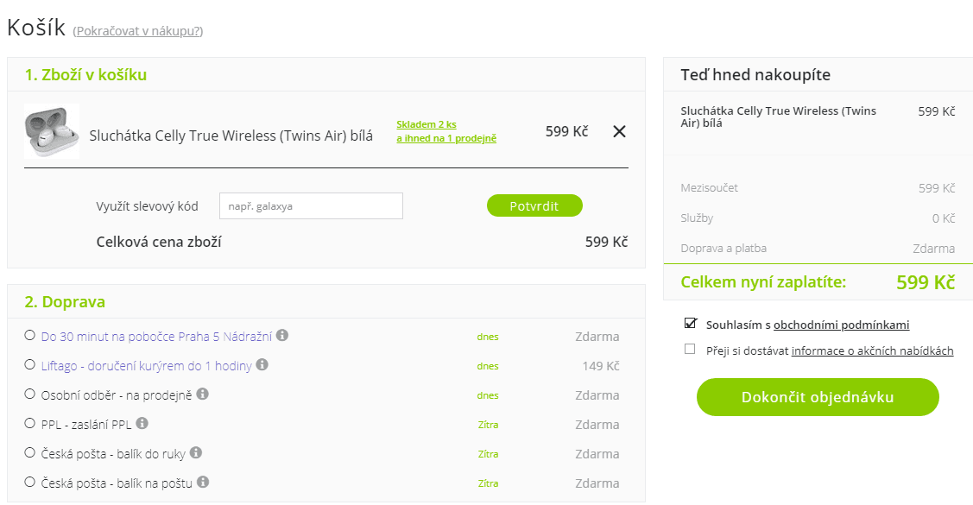Click 'Služby' row in order summary
The width and height of the screenshot is (973, 505).
tap(697, 218)
